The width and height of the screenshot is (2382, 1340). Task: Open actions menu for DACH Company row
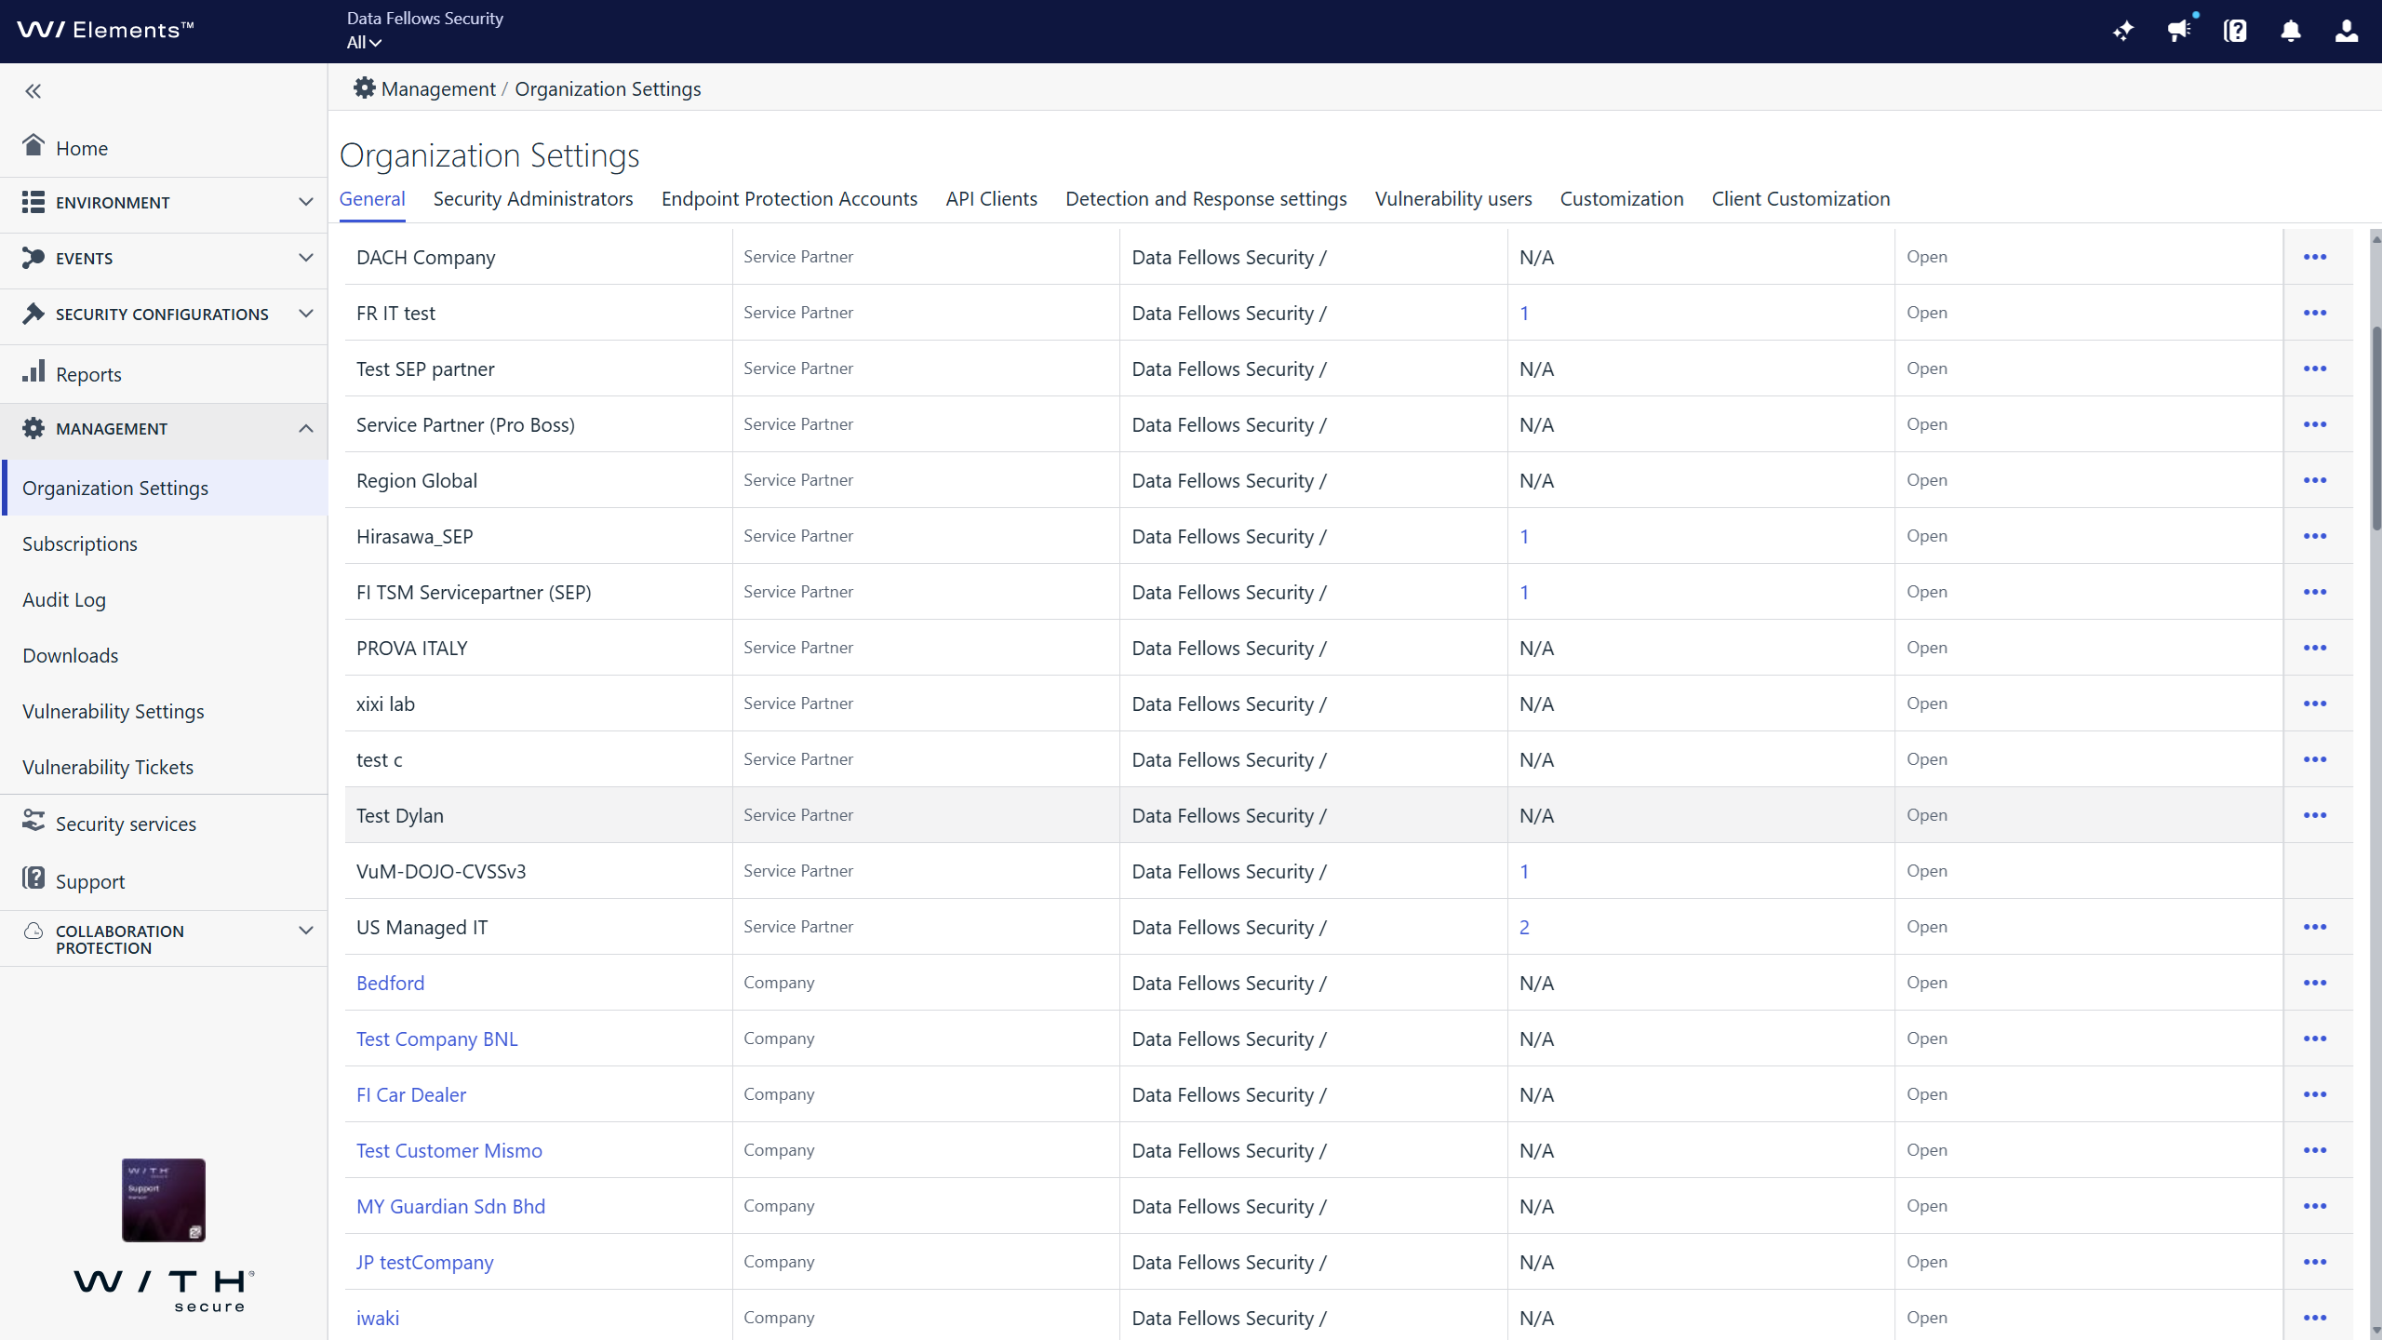point(2315,257)
